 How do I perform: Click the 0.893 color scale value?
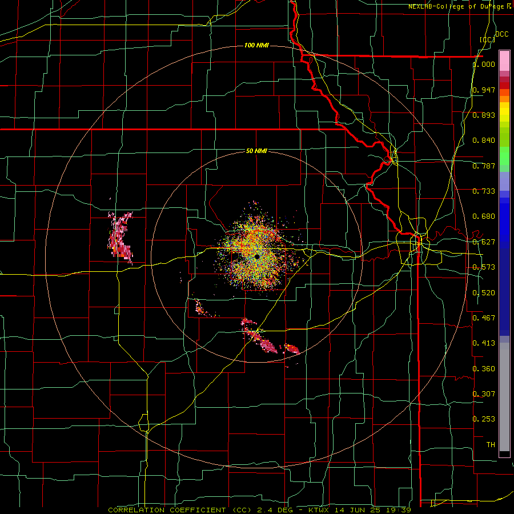click(484, 115)
